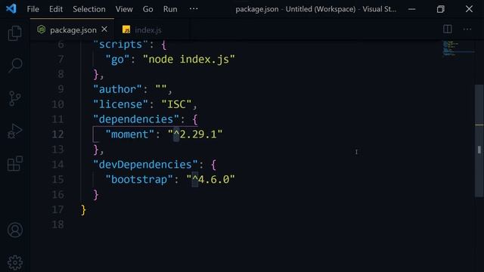Image resolution: width=484 pixels, height=272 pixels.
Task: Click the "dependencies" key
Action: point(136,119)
